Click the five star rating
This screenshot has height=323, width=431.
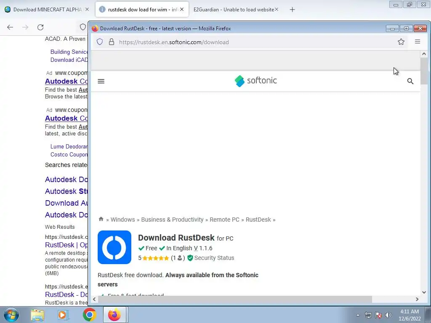tap(156, 258)
